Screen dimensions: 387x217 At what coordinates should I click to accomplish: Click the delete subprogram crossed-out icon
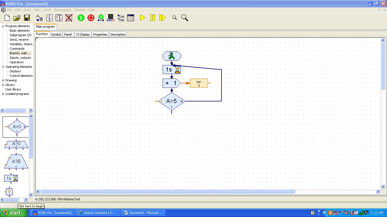point(69,18)
